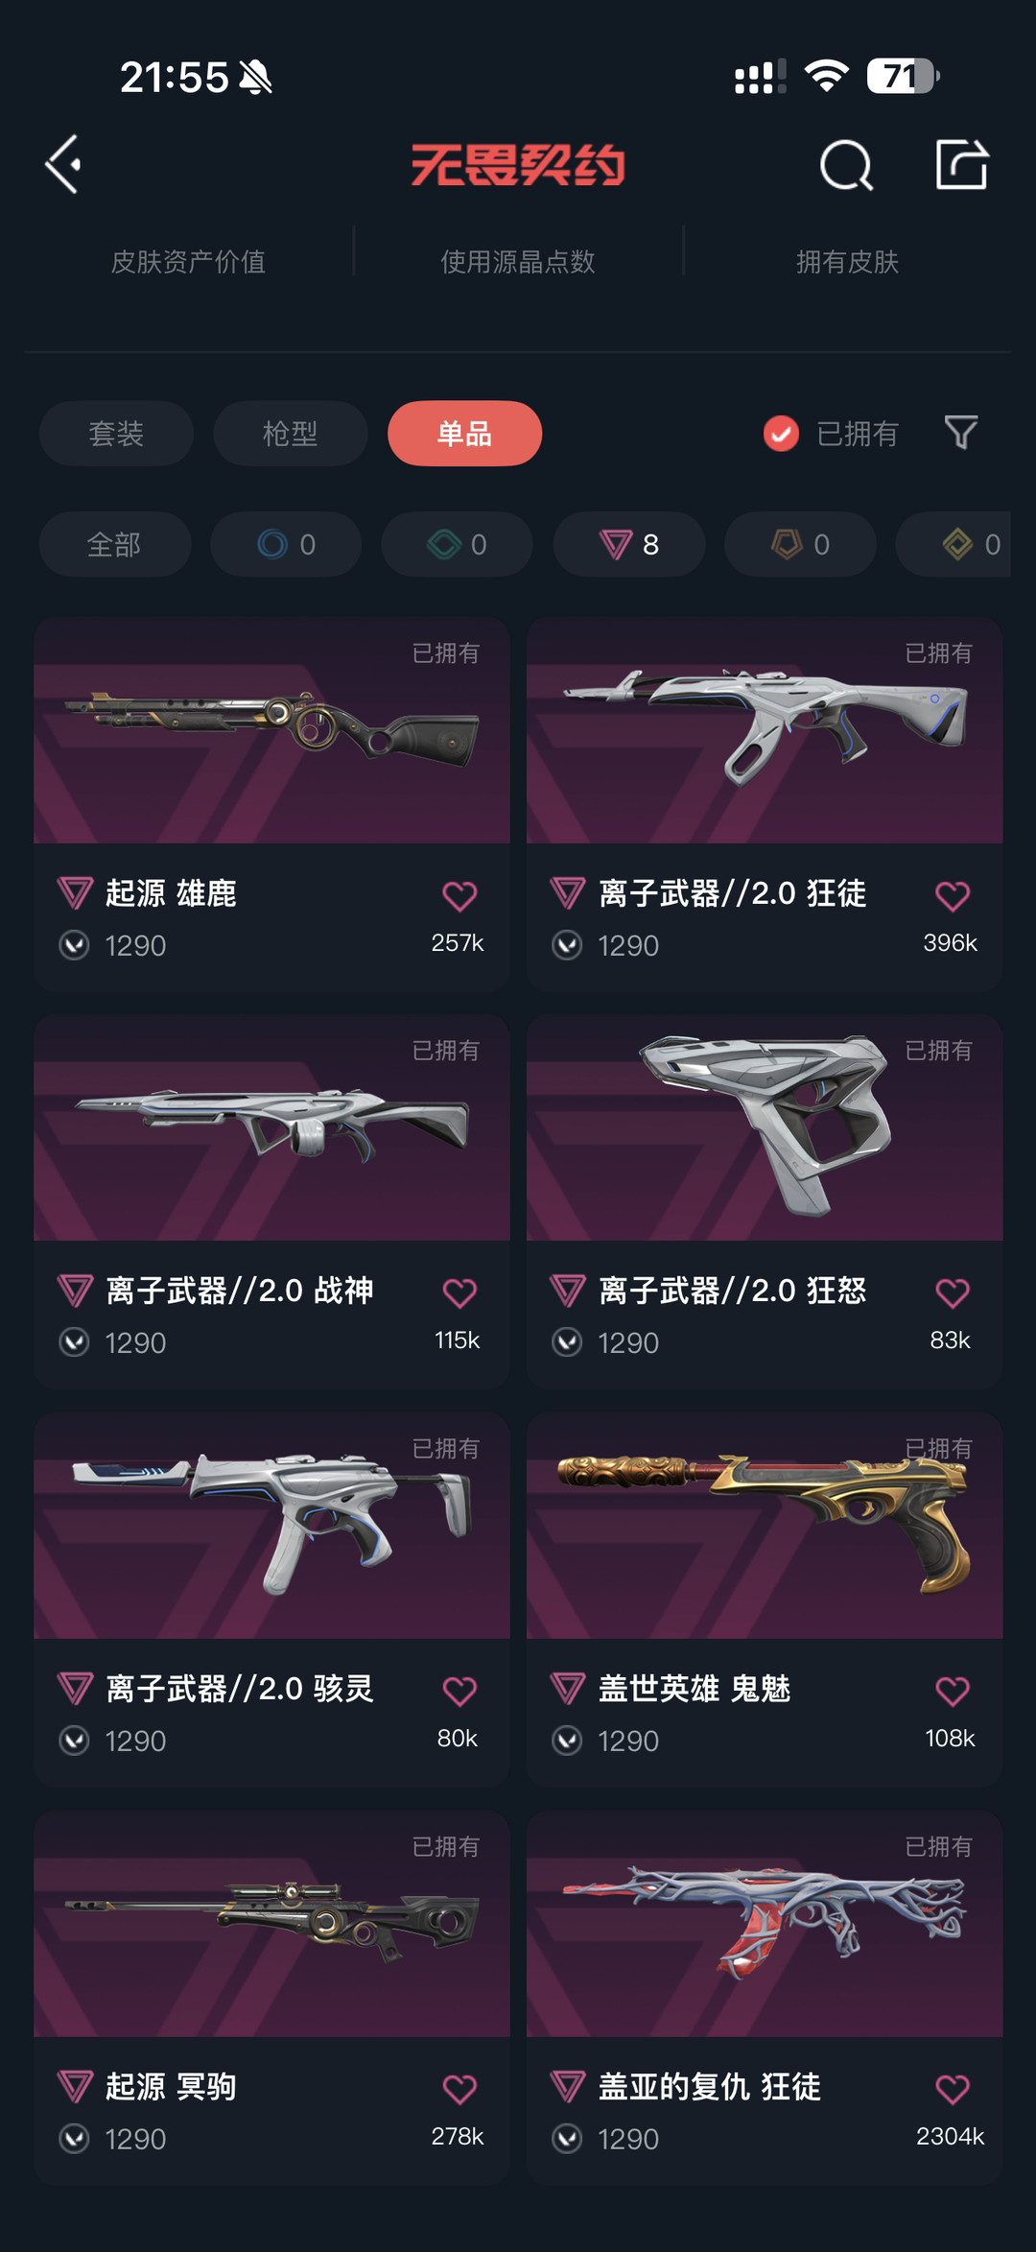Switch to 套装 tab
The width and height of the screenshot is (1036, 2252).
coord(116,434)
